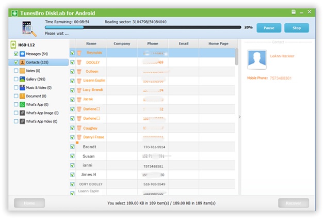
Task: Click the Music & Video icon
Action: click(x=23, y=88)
